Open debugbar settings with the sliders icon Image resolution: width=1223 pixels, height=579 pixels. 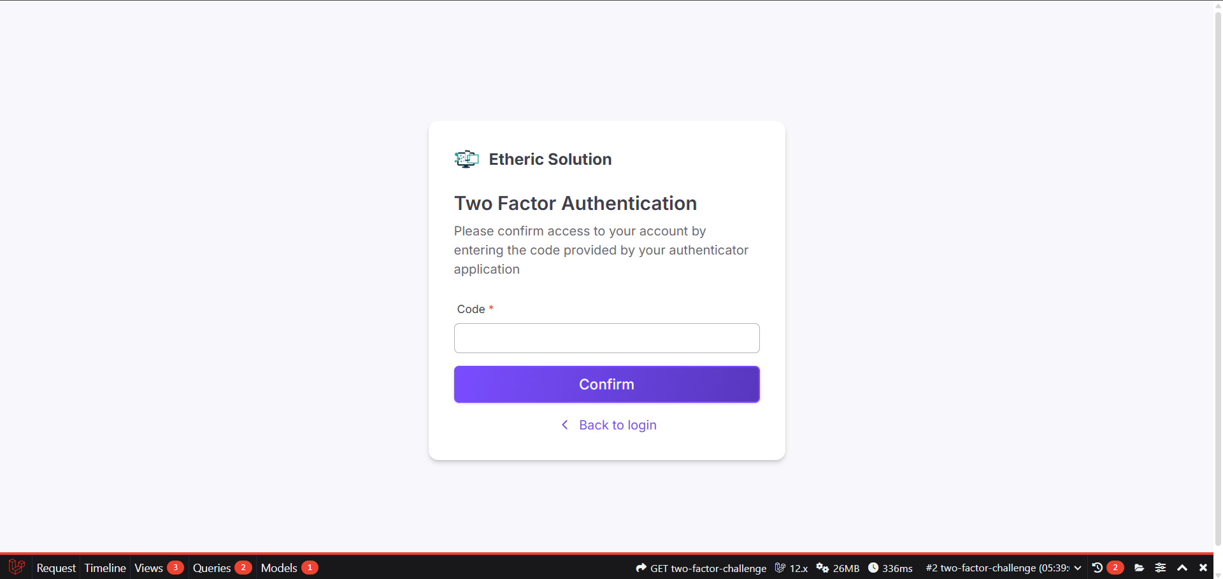(1161, 568)
